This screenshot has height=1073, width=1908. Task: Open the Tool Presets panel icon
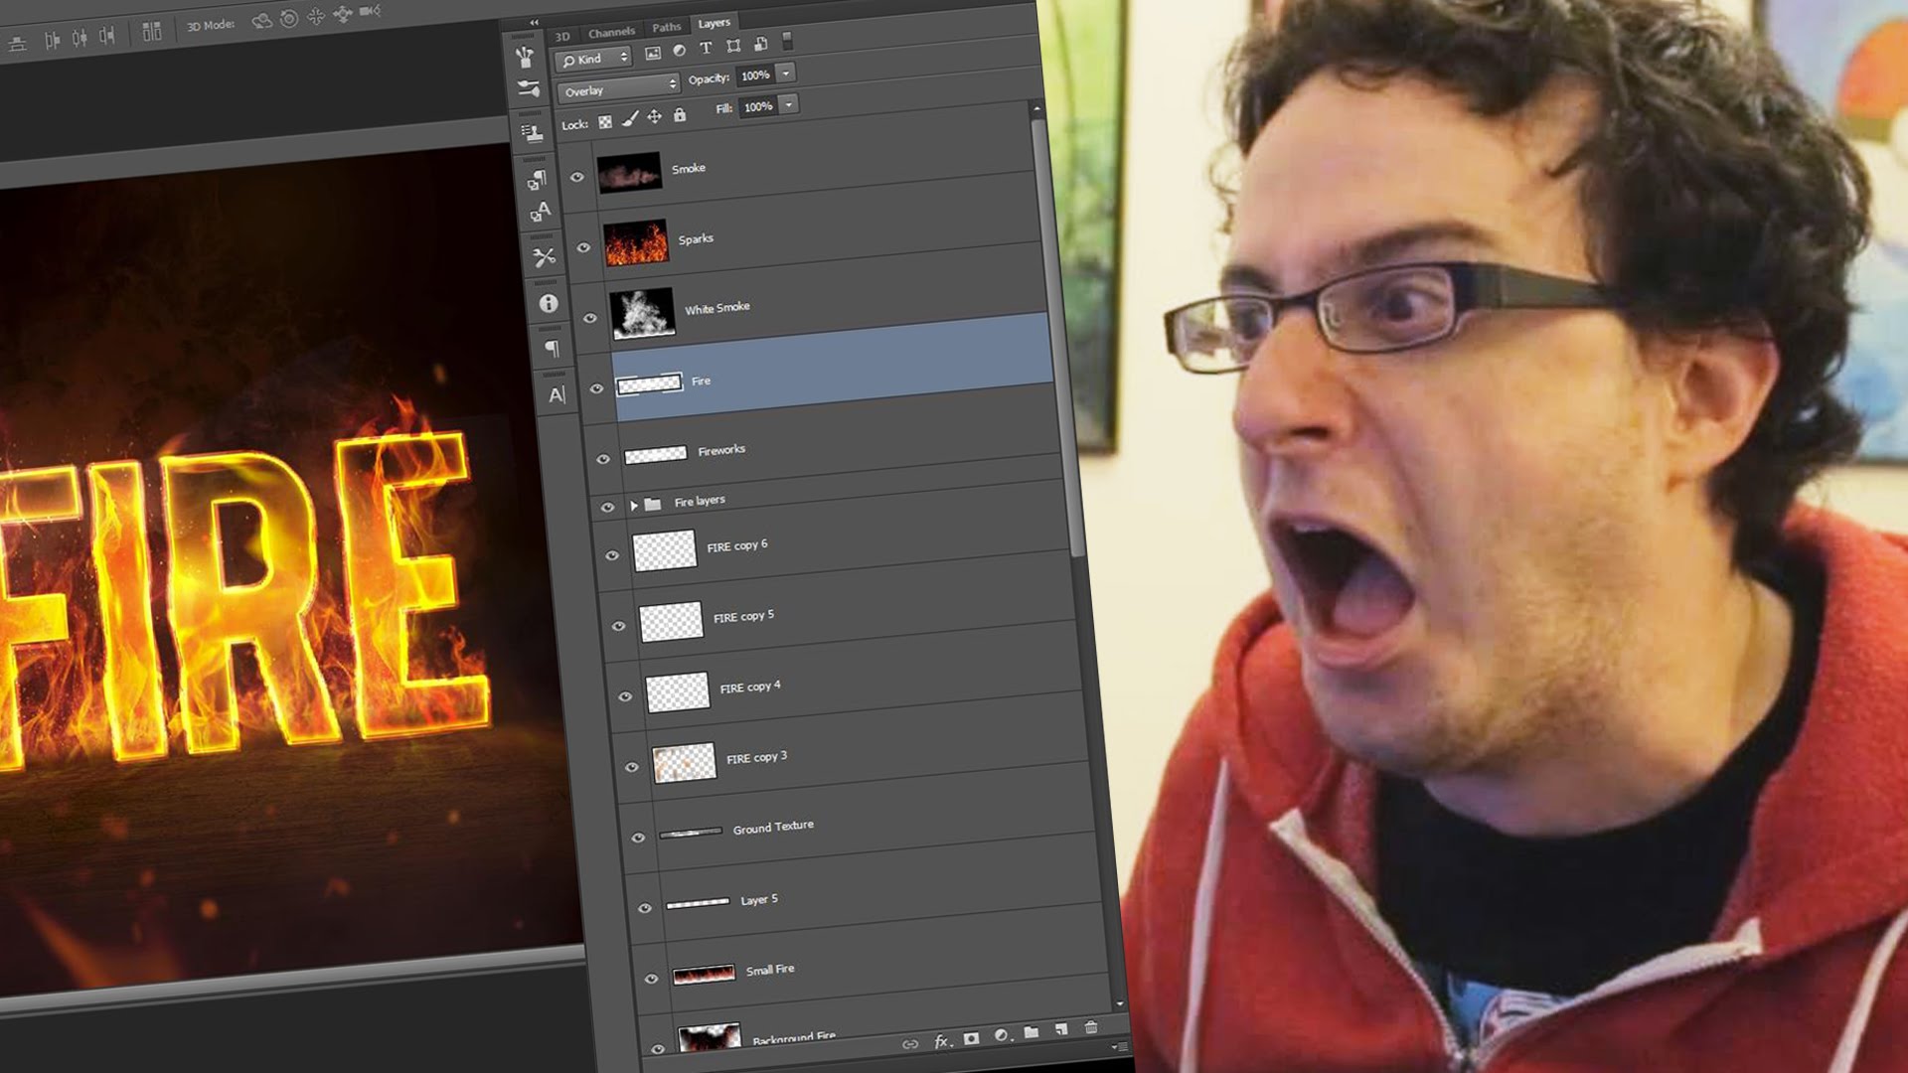pyautogui.click(x=545, y=257)
